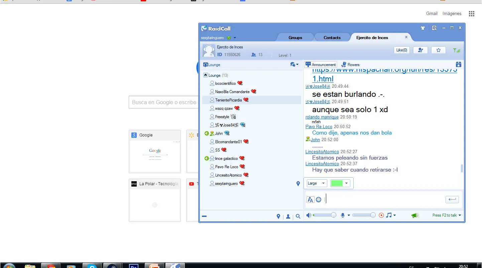
Task: Click the member-edit icon button beside Like
Action: (420, 50)
